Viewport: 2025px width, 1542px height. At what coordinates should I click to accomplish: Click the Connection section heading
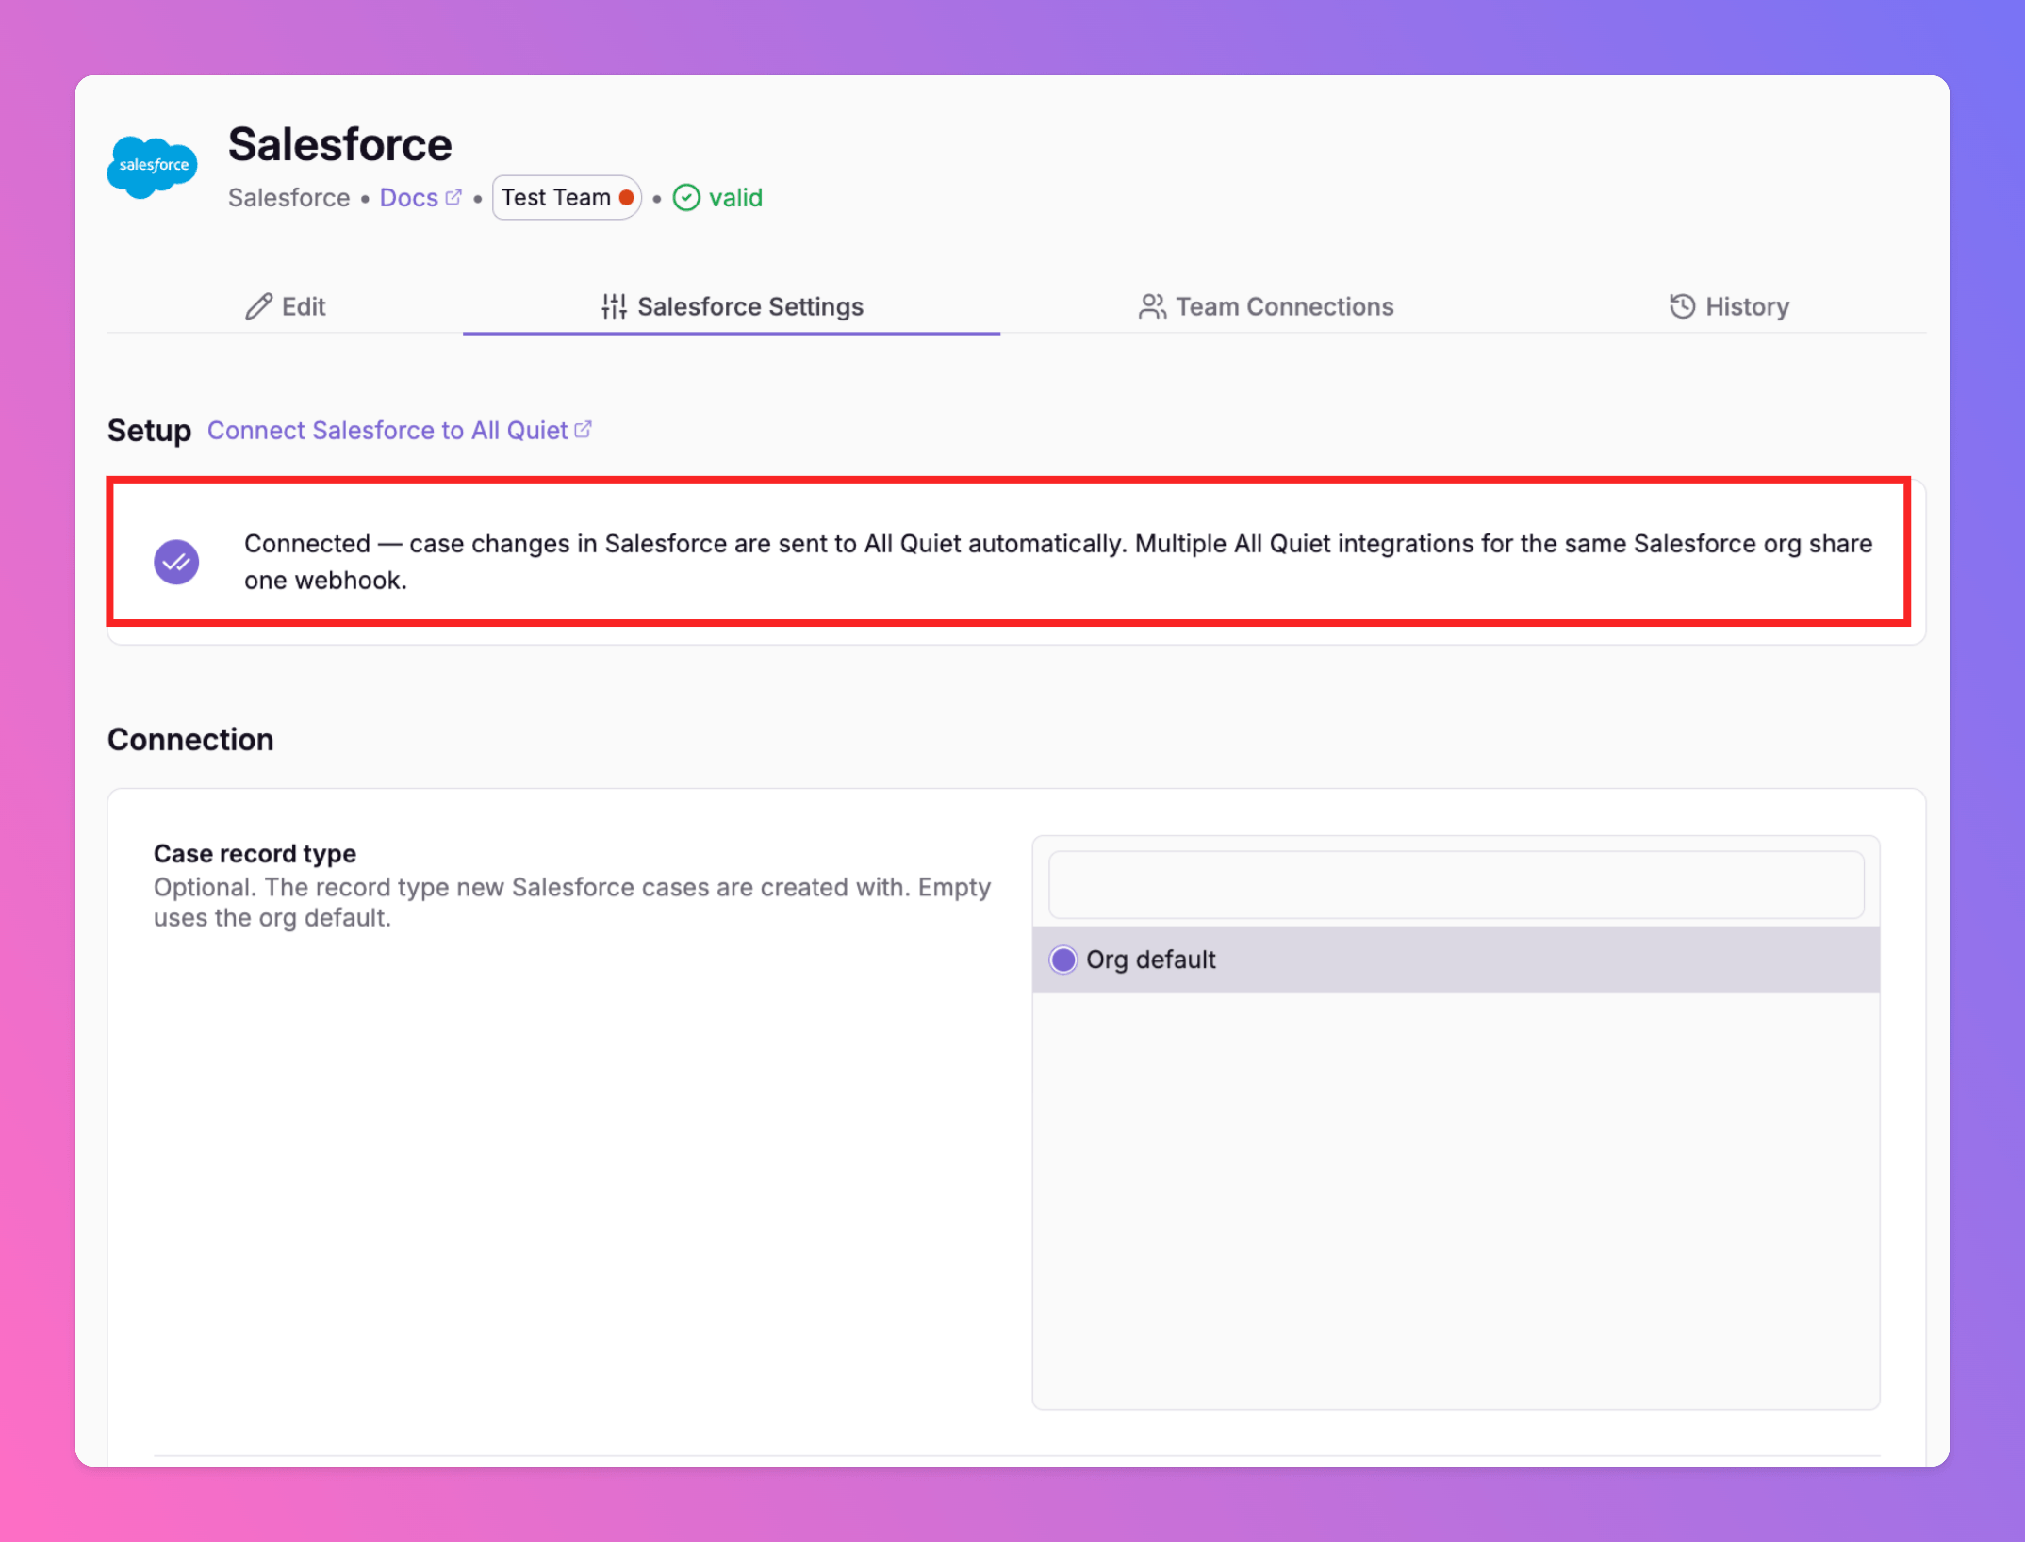tap(190, 740)
